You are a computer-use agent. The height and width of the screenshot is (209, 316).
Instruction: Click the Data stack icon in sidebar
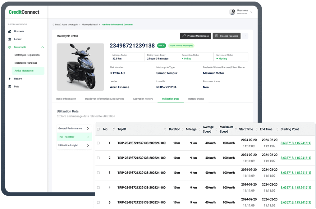click(x=10, y=87)
